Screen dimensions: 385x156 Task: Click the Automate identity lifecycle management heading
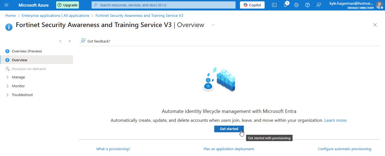tap(229, 111)
